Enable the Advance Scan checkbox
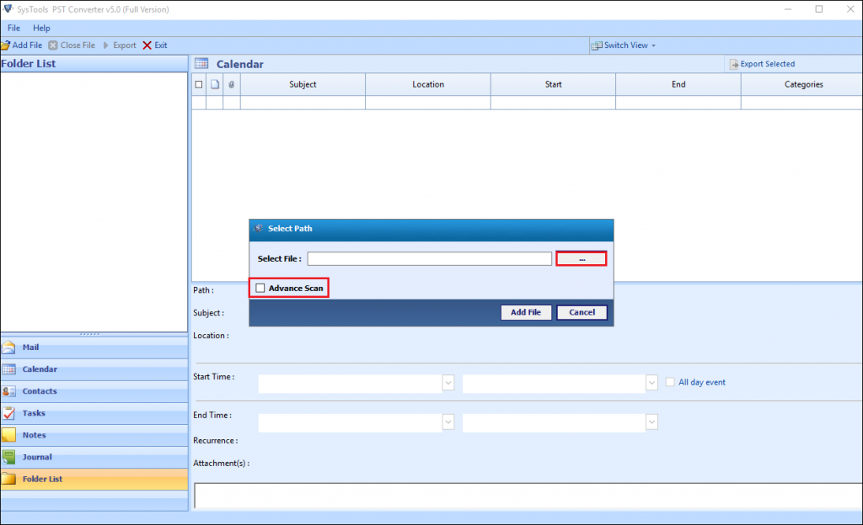 260,287
